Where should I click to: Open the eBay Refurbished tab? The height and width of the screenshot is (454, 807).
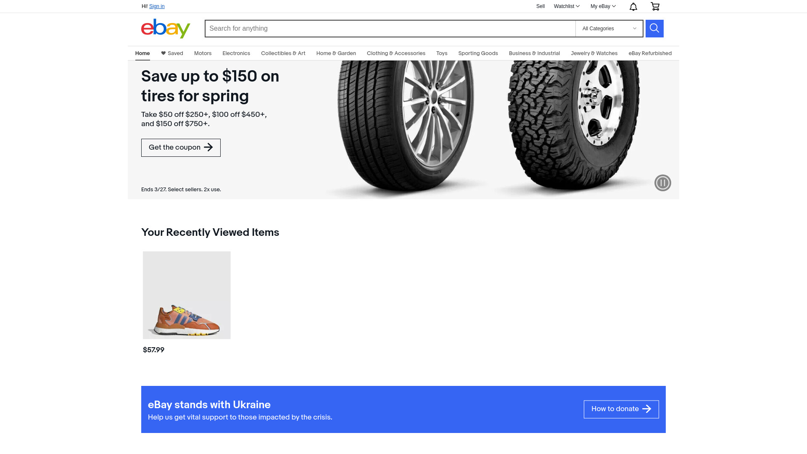point(650,53)
